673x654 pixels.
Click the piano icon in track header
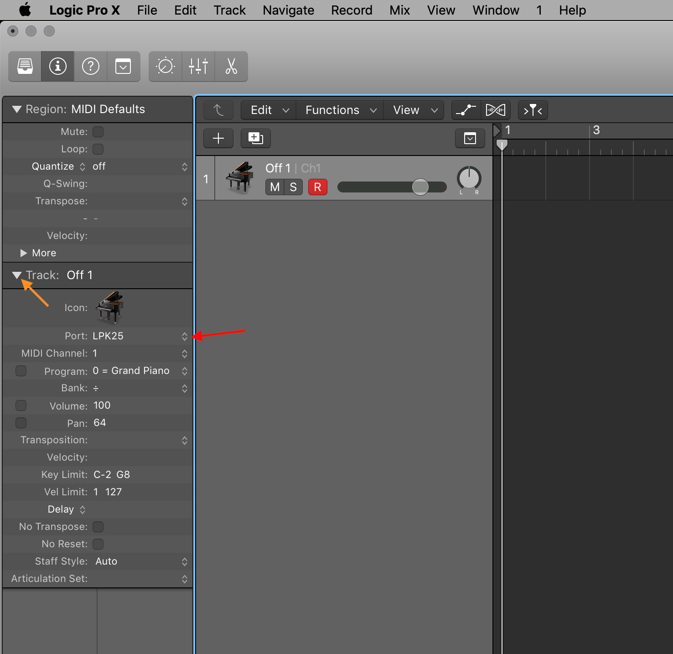240,177
